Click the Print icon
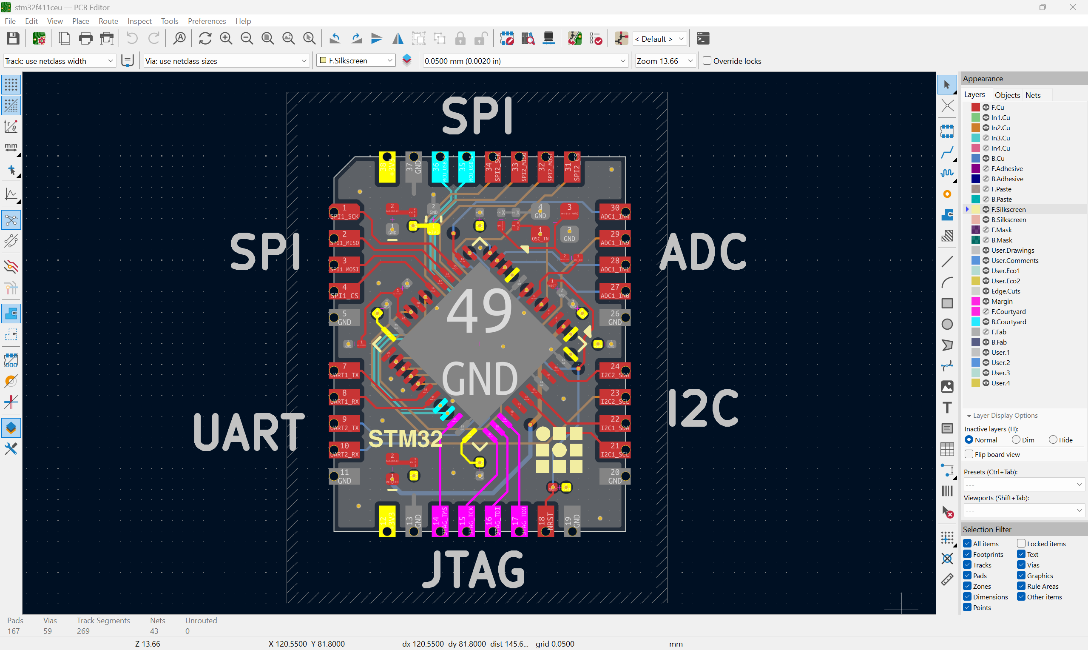Image resolution: width=1088 pixels, height=650 pixels. click(86, 39)
